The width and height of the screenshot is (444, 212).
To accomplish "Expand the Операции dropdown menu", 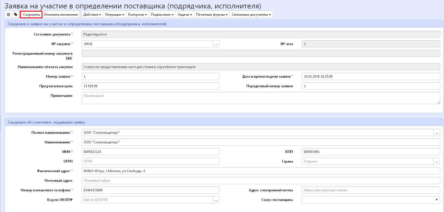I will point(114,15).
